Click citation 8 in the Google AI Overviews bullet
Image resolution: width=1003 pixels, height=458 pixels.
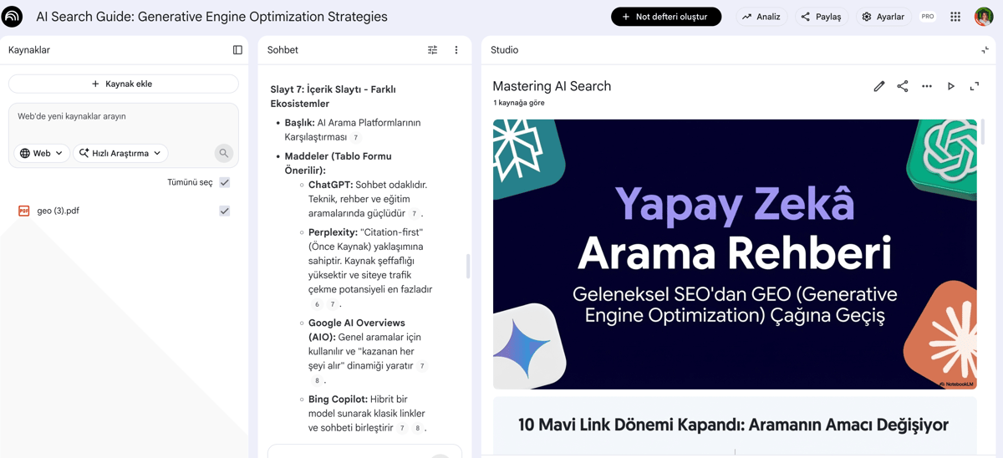coord(317,381)
